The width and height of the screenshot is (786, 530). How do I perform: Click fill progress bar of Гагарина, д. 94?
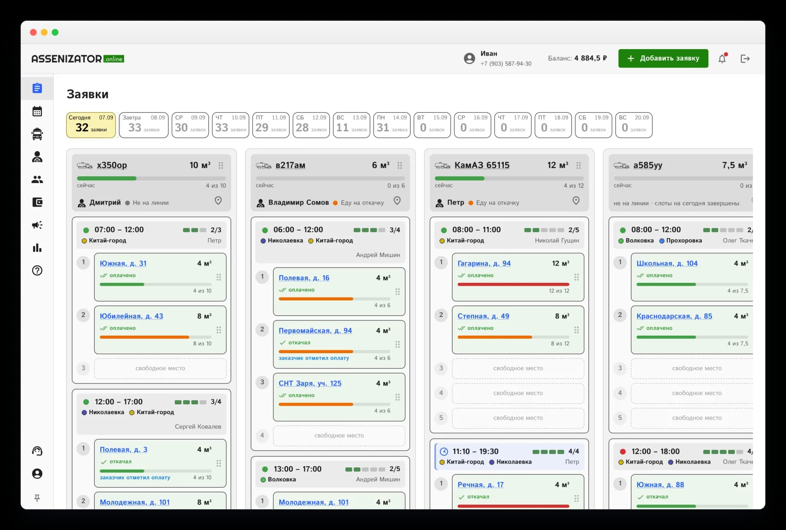pyautogui.click(x=513, y=284)
